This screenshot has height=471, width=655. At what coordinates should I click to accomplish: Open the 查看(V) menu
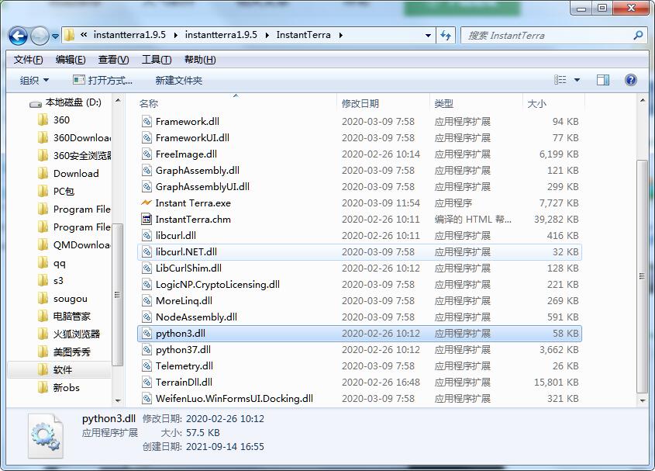click(114, 60)
